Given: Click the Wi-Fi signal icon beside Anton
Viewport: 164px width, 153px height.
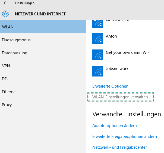Looking at the screenshot, I should tap(98, 39).
